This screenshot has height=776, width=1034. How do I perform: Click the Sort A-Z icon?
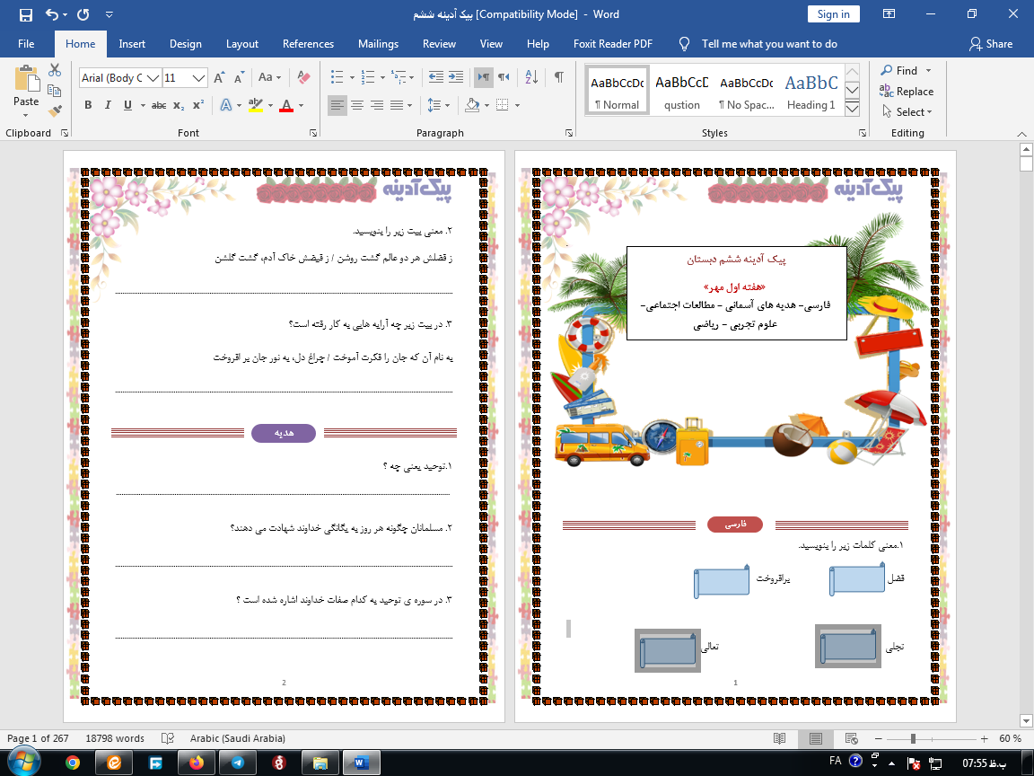pyautogui.click(x=530, y=77)
